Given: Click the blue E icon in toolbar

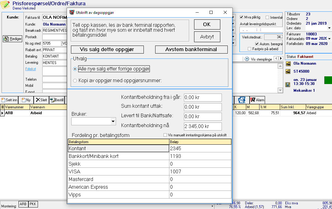Looking at the screenshot, I should tap(242, 100).
